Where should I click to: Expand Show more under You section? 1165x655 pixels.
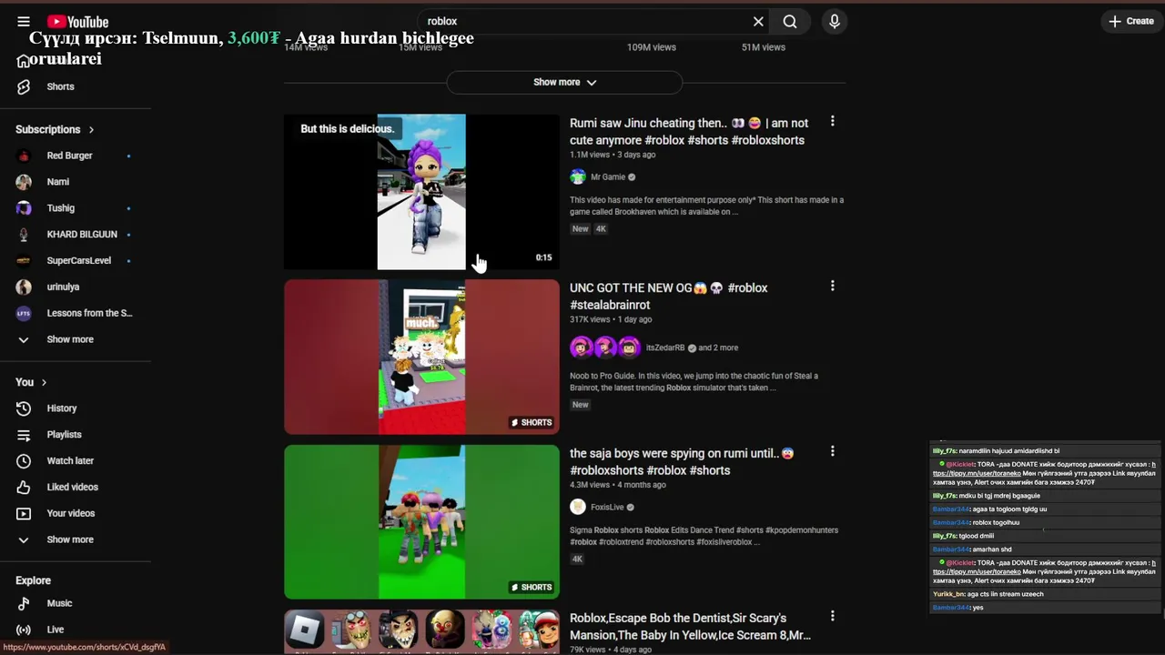pos(70,539)
